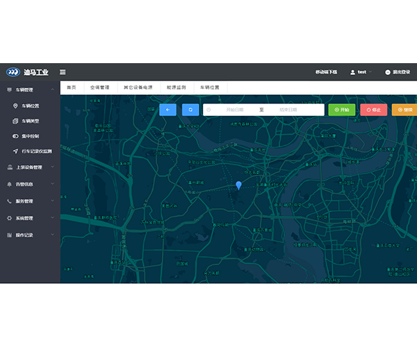This screenshot has height=347, width=417.
Task: Click the blue refresh button
Action: tap(190, 110)
